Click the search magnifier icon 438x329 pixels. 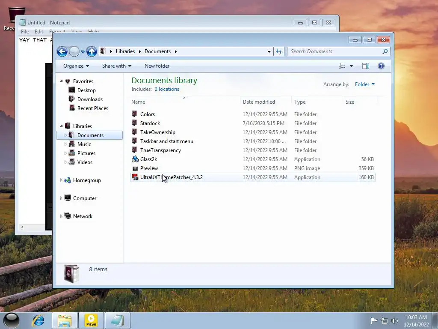pos(385,51)
